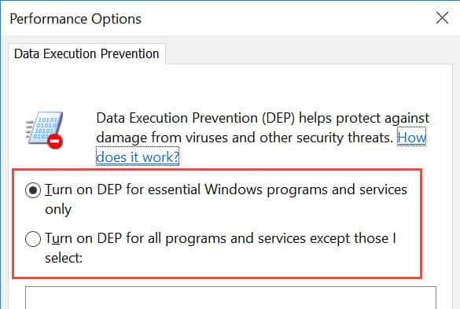Click the top border of the exceptions list
460x309 pixels.
click(230, 287)
